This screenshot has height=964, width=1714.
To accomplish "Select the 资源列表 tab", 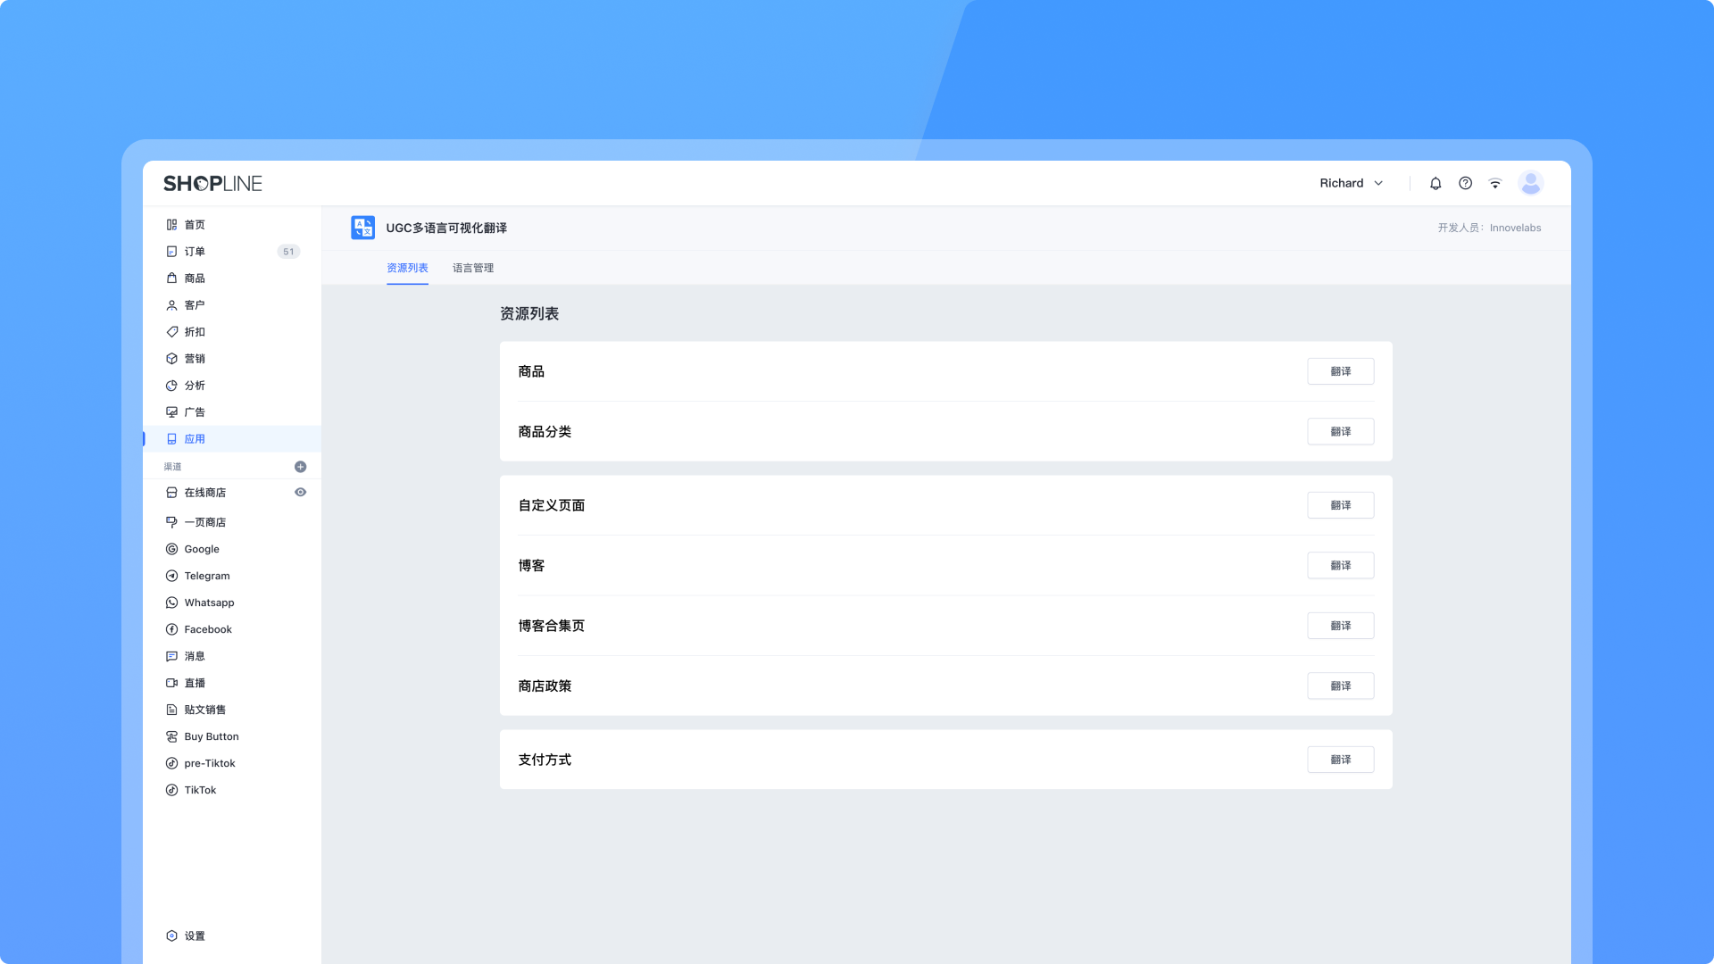I will click(x=407, y=268).
